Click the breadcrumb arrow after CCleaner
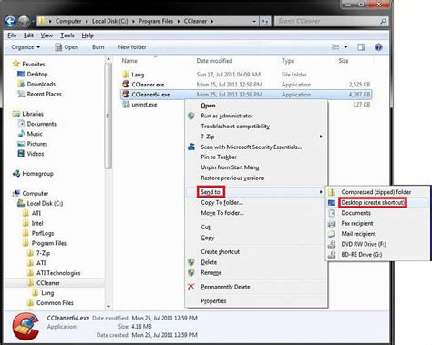Screen dimensions: 432x345 pos(212,21)
